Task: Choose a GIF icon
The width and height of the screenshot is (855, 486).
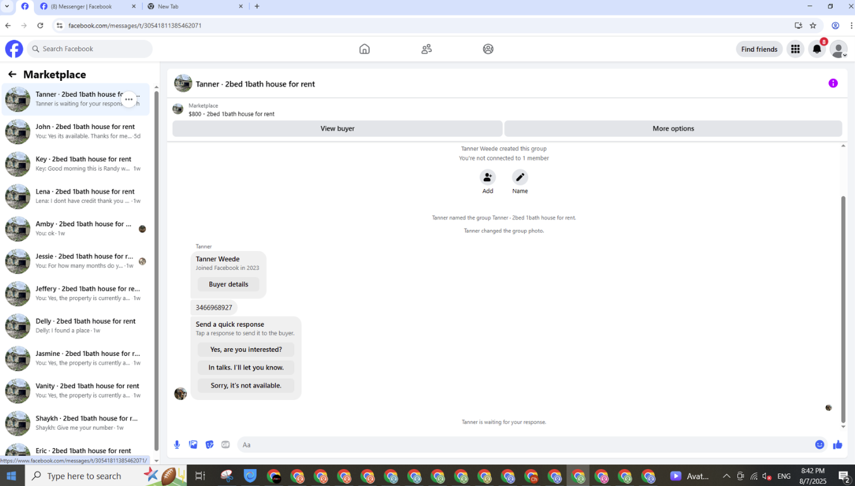Action: tap(225, 445)
